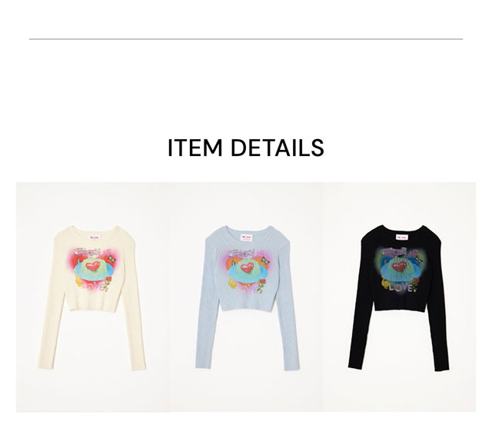Click the yellow duck graphic on cream sweater
Viewport: 492px width, 425px height.
79,281
